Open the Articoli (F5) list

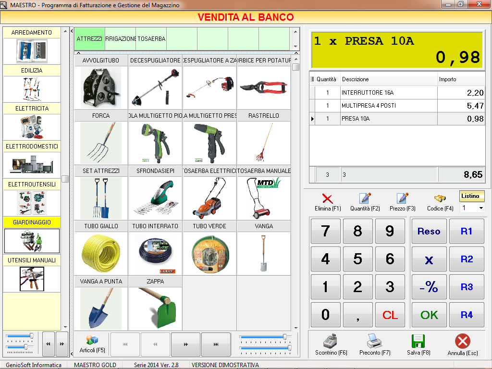92,344
